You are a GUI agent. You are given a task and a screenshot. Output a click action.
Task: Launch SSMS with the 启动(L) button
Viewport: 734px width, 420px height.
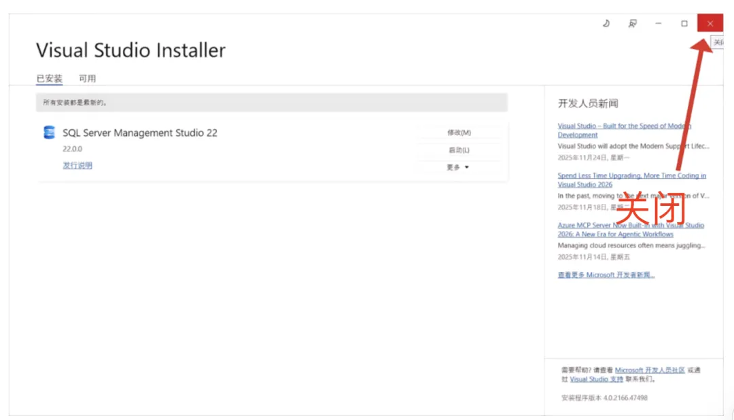coord(459,150)
